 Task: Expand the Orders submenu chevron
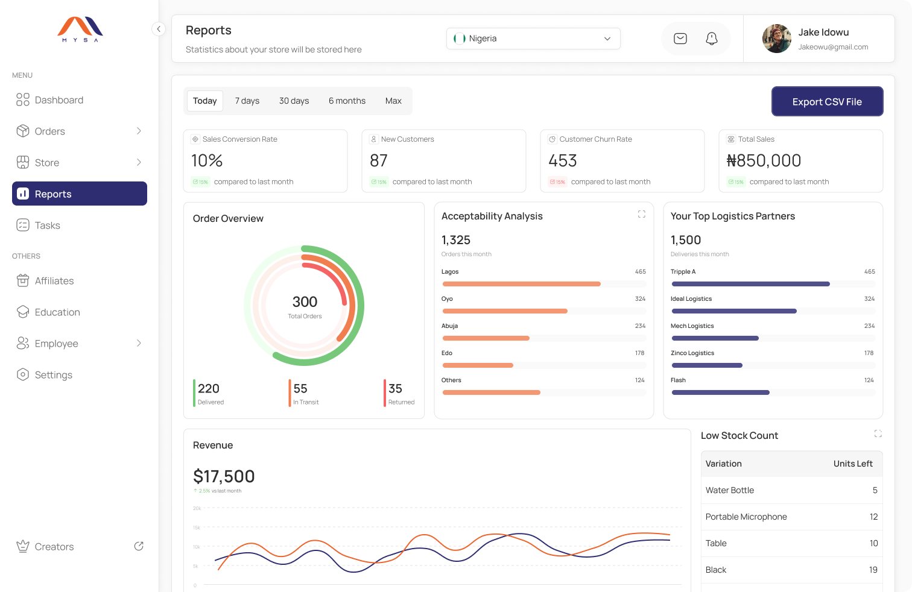click(x=139, y=131)
